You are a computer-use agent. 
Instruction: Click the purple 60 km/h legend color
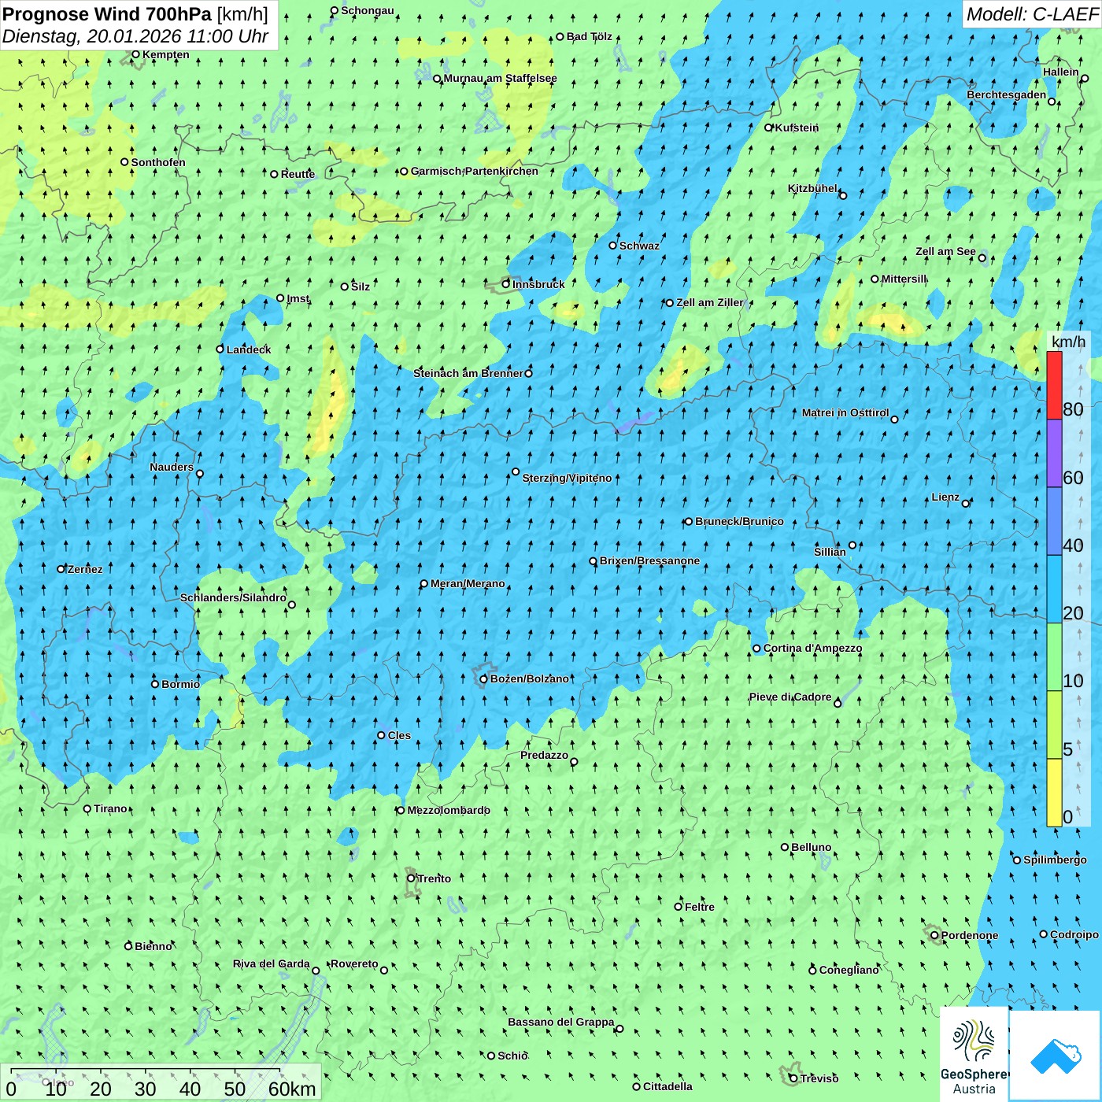(x=1054, y=453)
